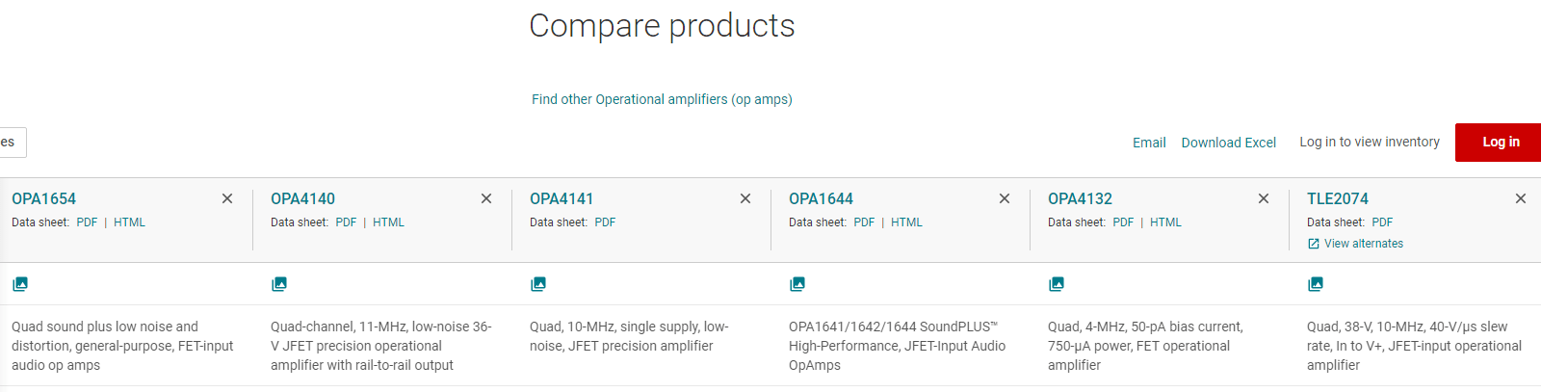This screenshot has height=392, width=1541.
Task: Remove OPA4141 using its X icon
Action: 745,198
